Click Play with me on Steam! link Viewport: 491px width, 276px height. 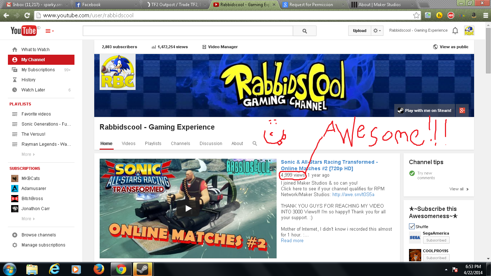point(424,110)
